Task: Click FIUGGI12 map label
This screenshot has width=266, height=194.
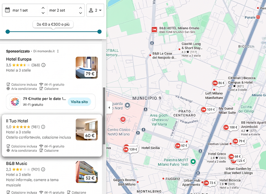Action: [173, 179]
